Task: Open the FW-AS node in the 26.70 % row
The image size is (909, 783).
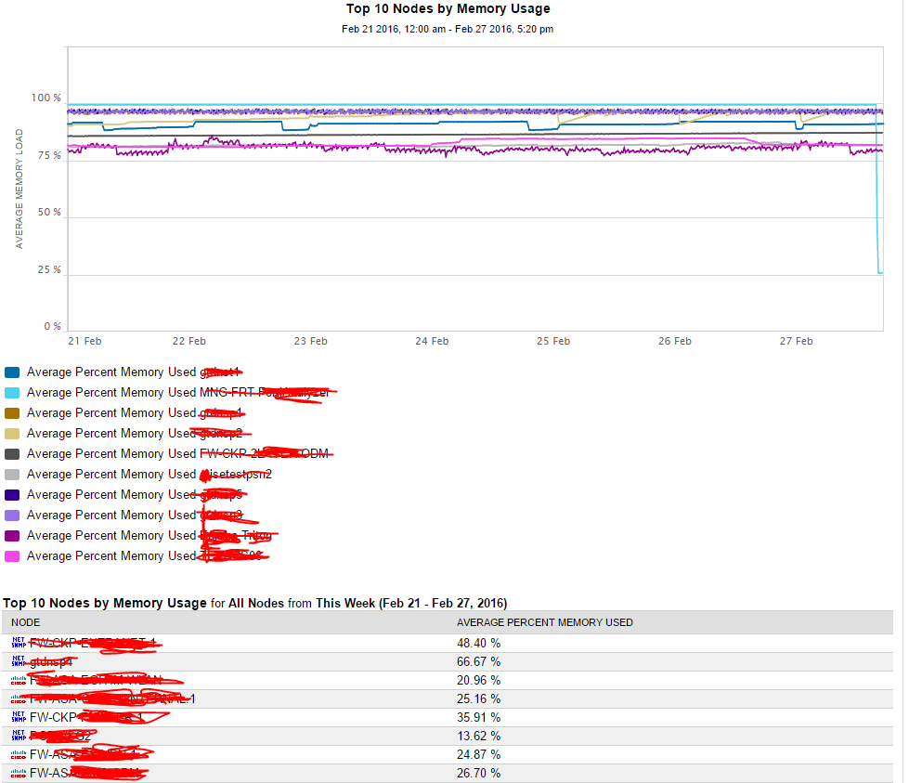Action: click(85, 773)
